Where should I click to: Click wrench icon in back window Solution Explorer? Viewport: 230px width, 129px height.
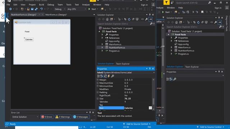pos(216,22)
